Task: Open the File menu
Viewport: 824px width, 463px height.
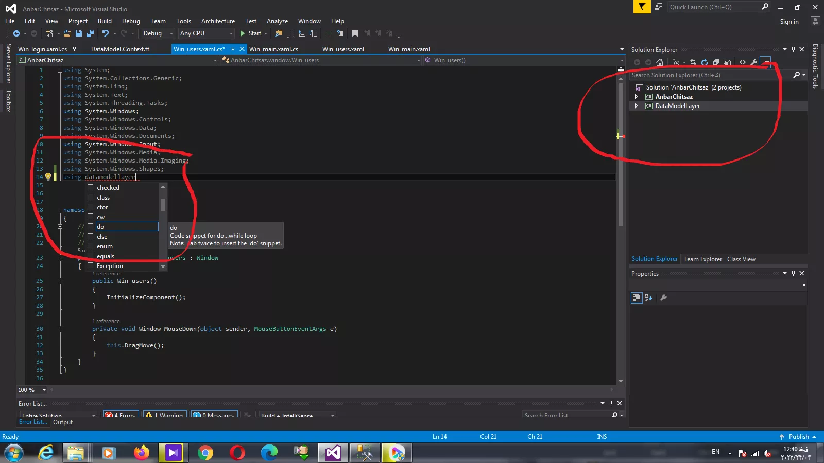Action: pos(10,21)
